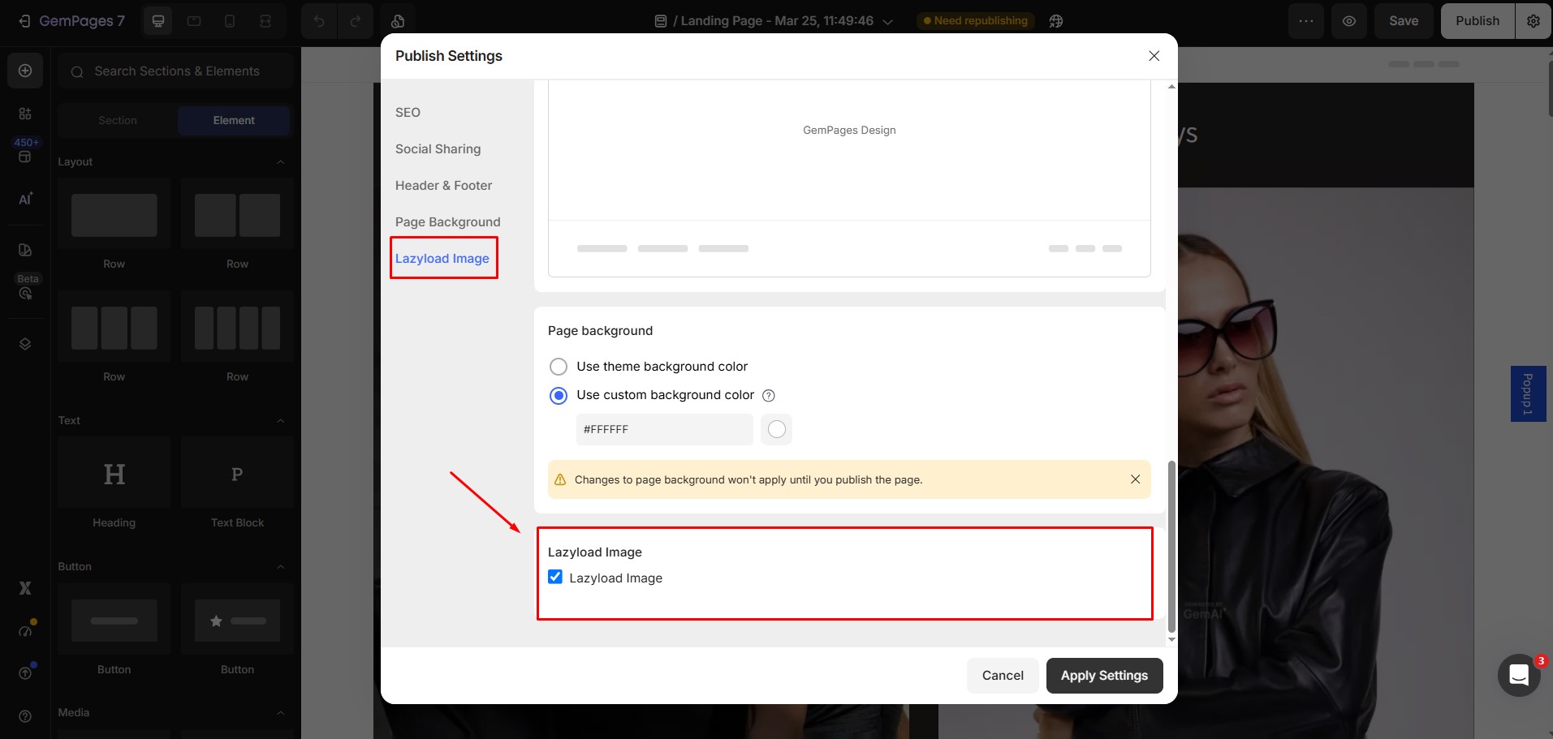Click the Apply Settings button

click(1104, 675)
